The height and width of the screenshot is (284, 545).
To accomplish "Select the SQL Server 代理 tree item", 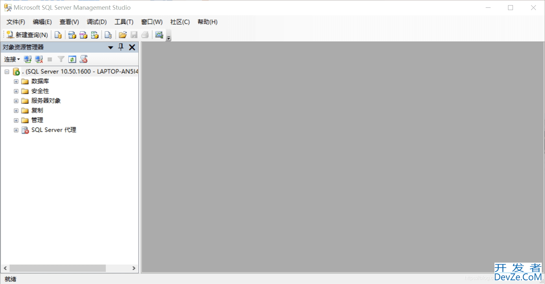I will click(54, 130).
